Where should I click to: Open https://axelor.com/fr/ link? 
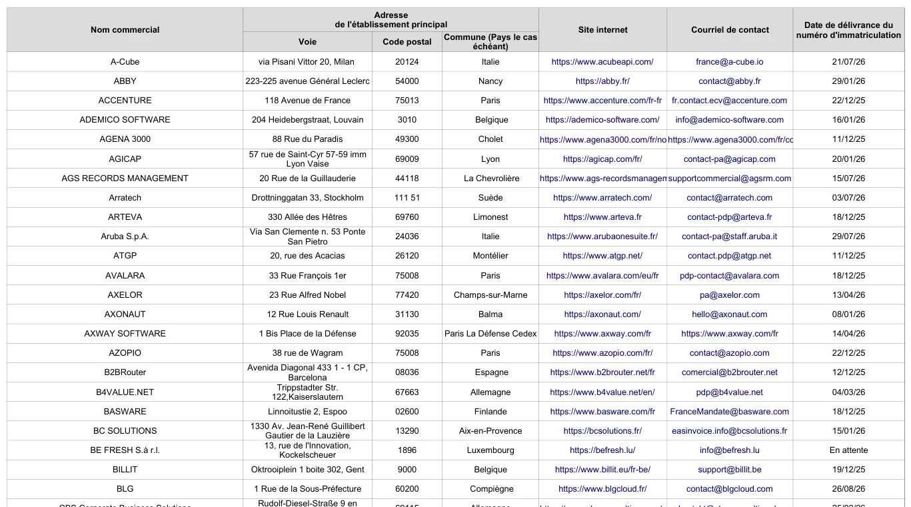[602, 295]
